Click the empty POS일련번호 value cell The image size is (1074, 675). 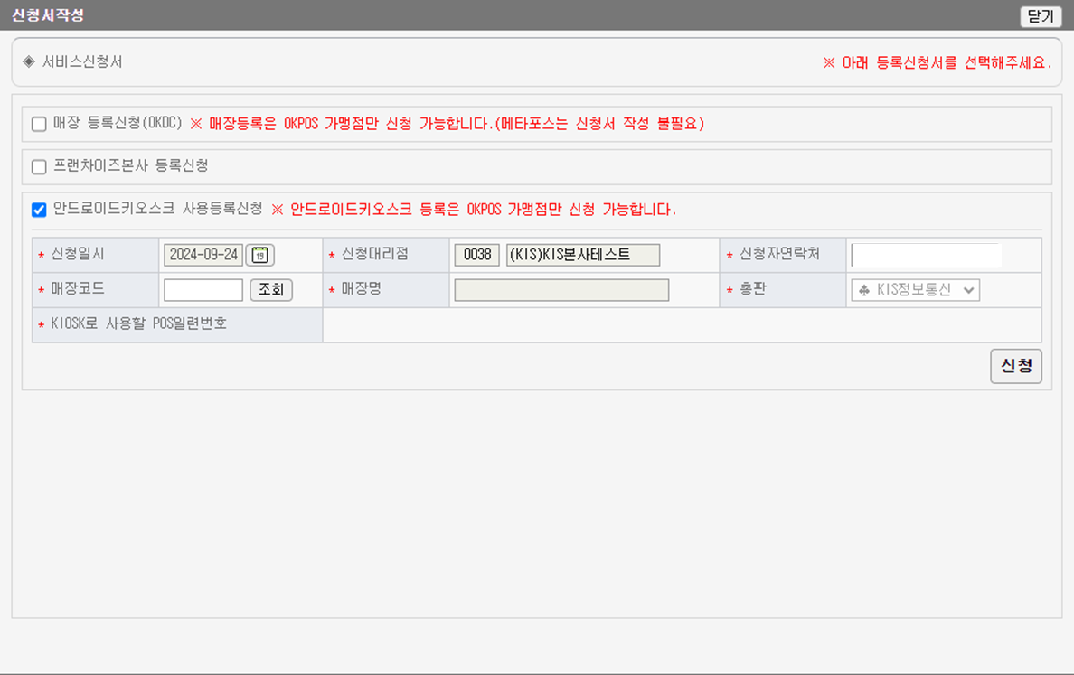[682, 325]
